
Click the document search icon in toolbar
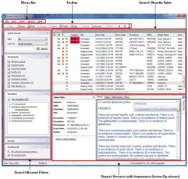pos(125,26)
